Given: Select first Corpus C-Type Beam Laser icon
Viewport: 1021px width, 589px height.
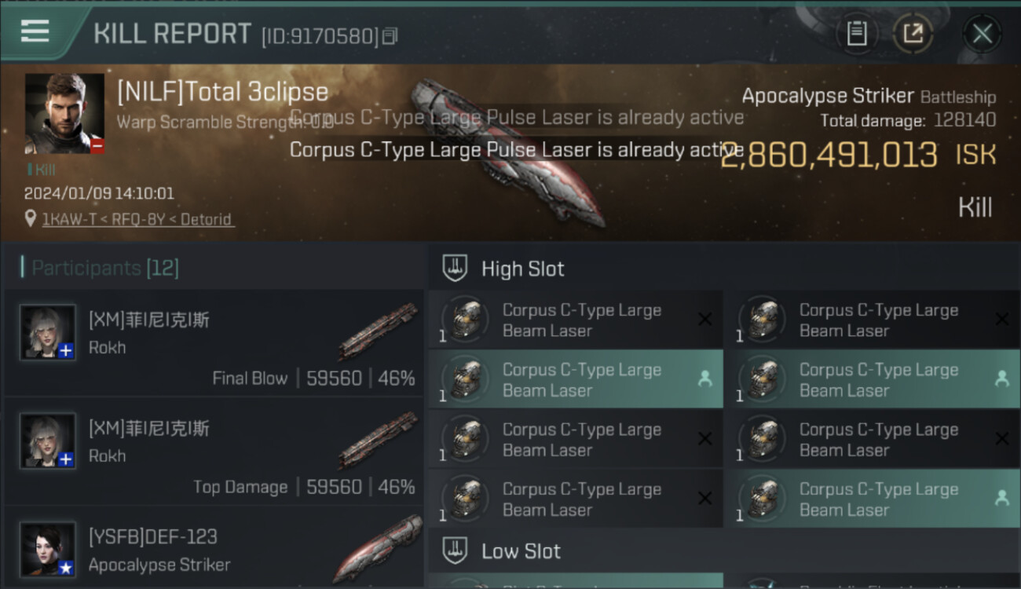Looking at the screenshot, I should pos(463,320).
